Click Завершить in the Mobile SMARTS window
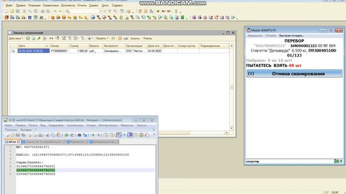 (x=255, y=36)
